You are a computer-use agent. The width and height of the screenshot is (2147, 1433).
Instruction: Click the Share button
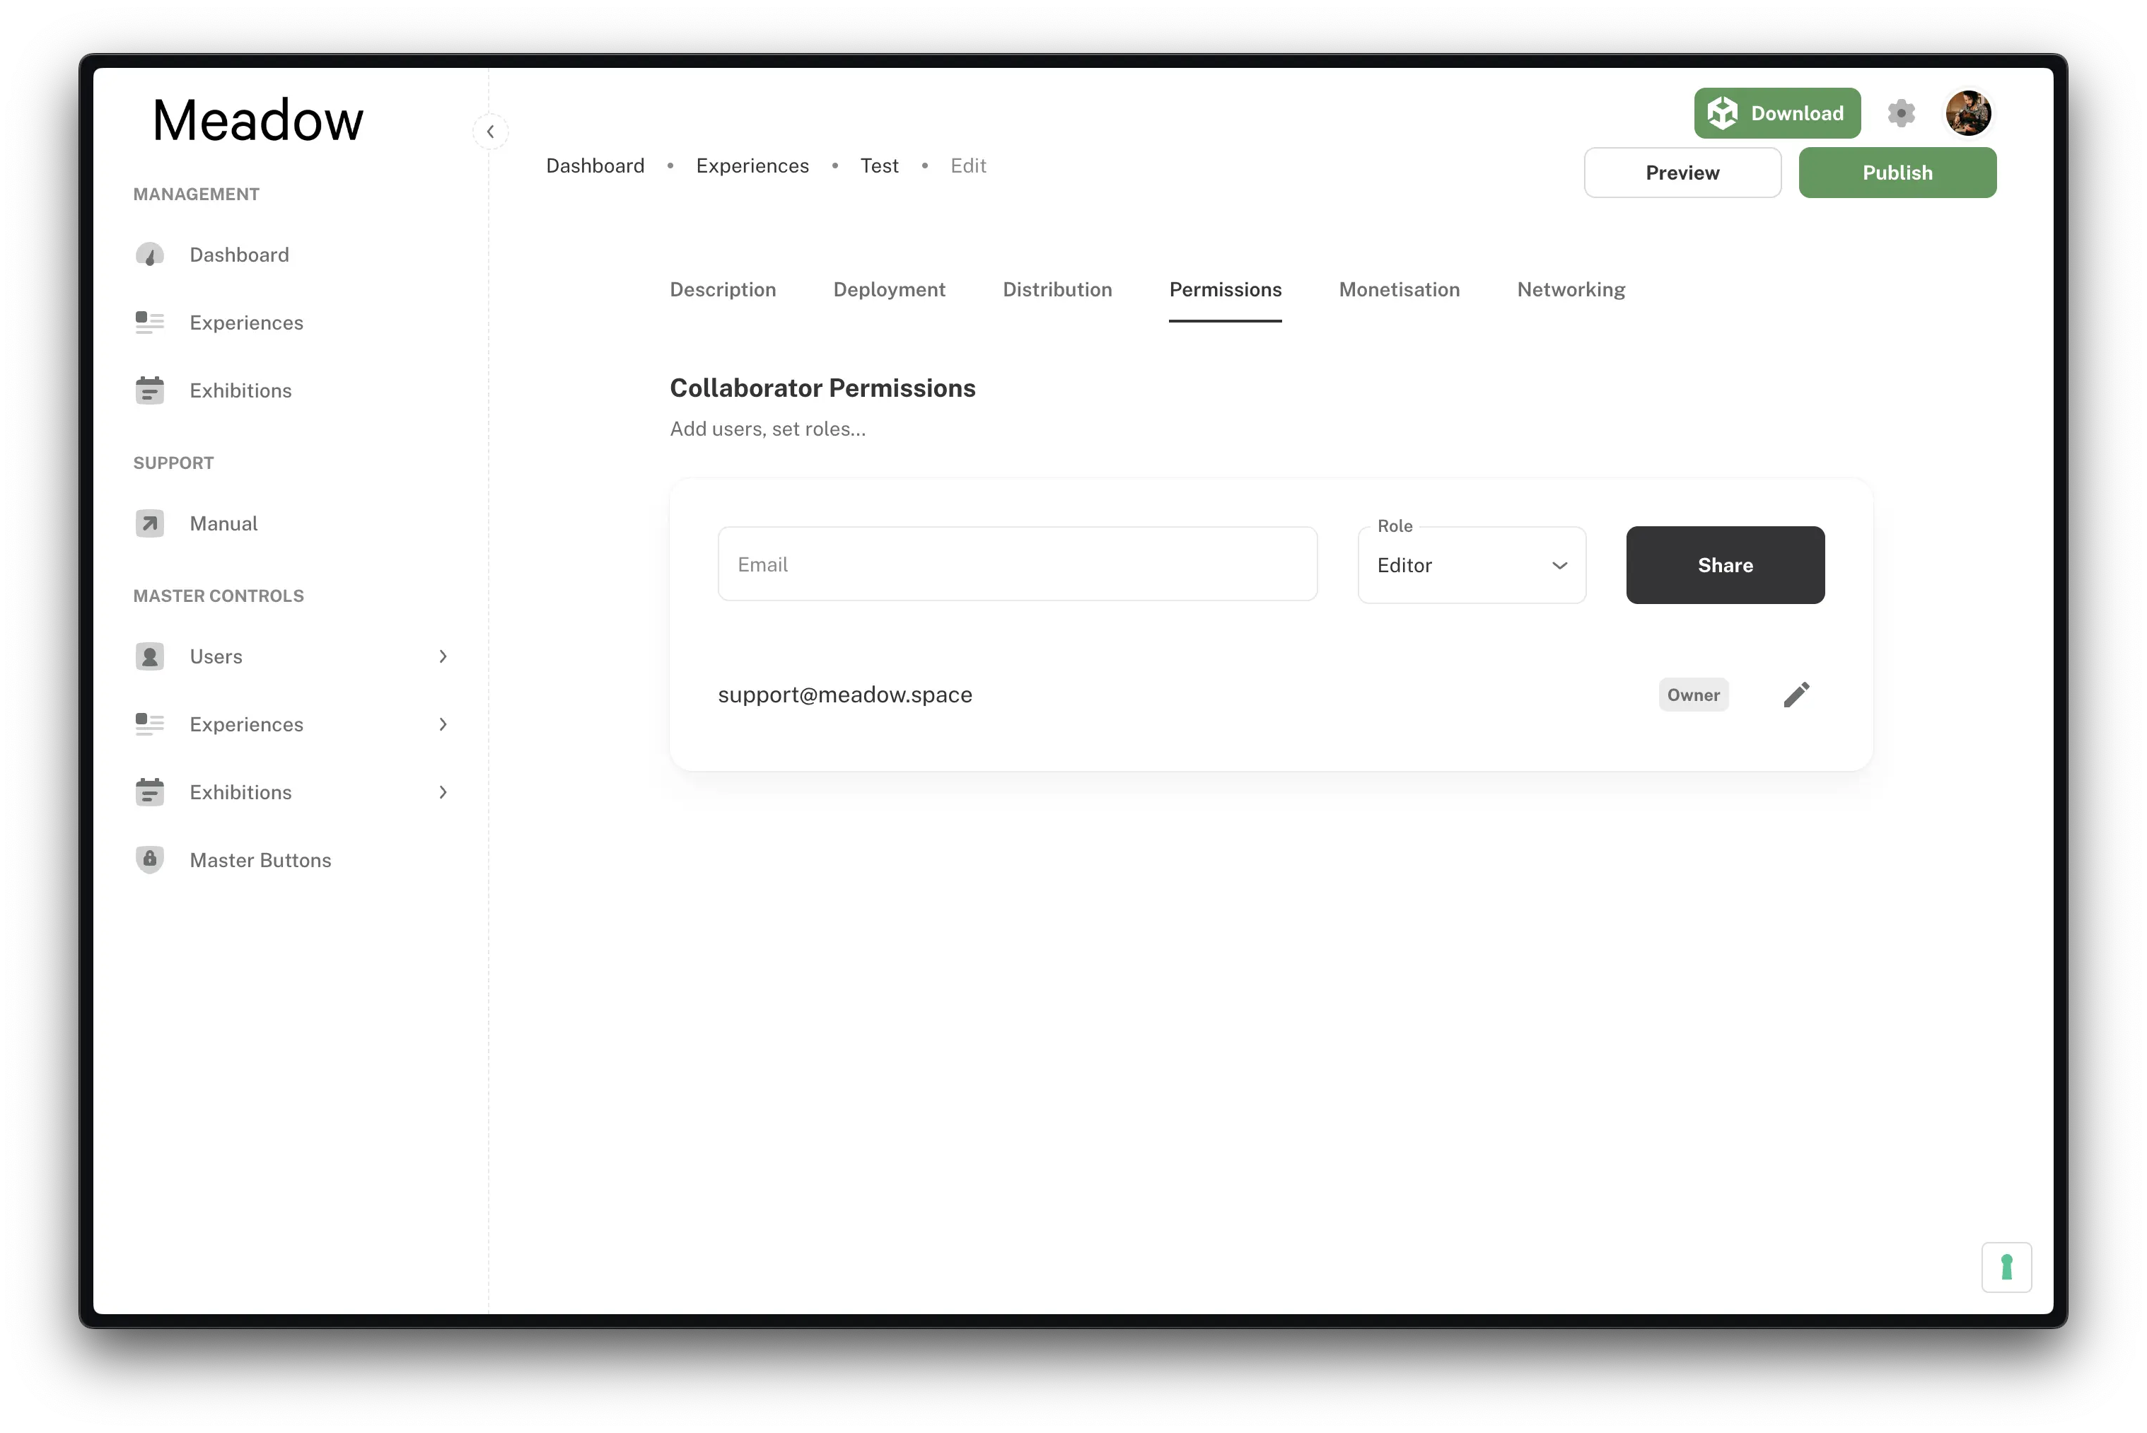[x=1724, y=566]
